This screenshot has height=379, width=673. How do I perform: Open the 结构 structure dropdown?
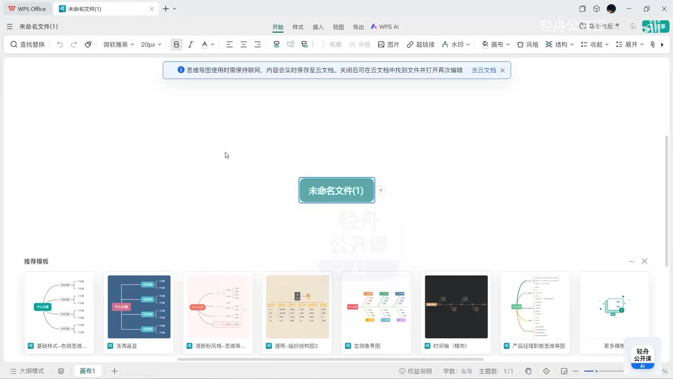(x=559, y=45)
